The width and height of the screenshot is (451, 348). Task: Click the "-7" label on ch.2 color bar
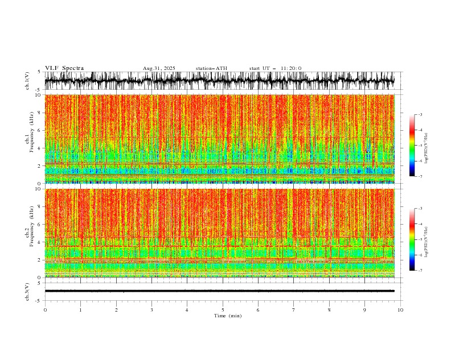pyautogui.click(x=420, y=271)
